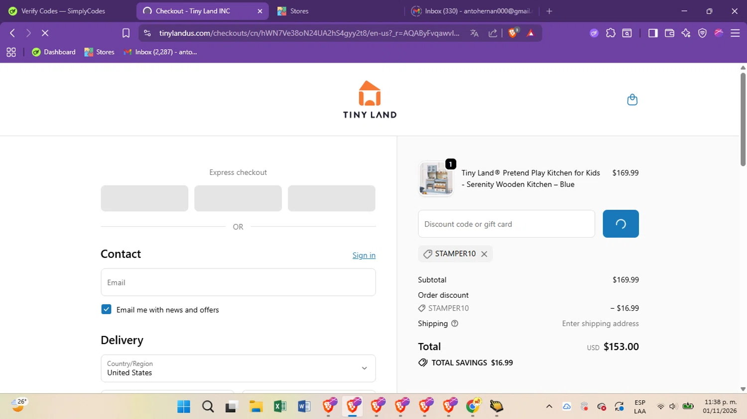Image resolution: width=747 pixels, height=419 pixels.
Task: Stop the page from loading
Action: (x=45, y=33)
